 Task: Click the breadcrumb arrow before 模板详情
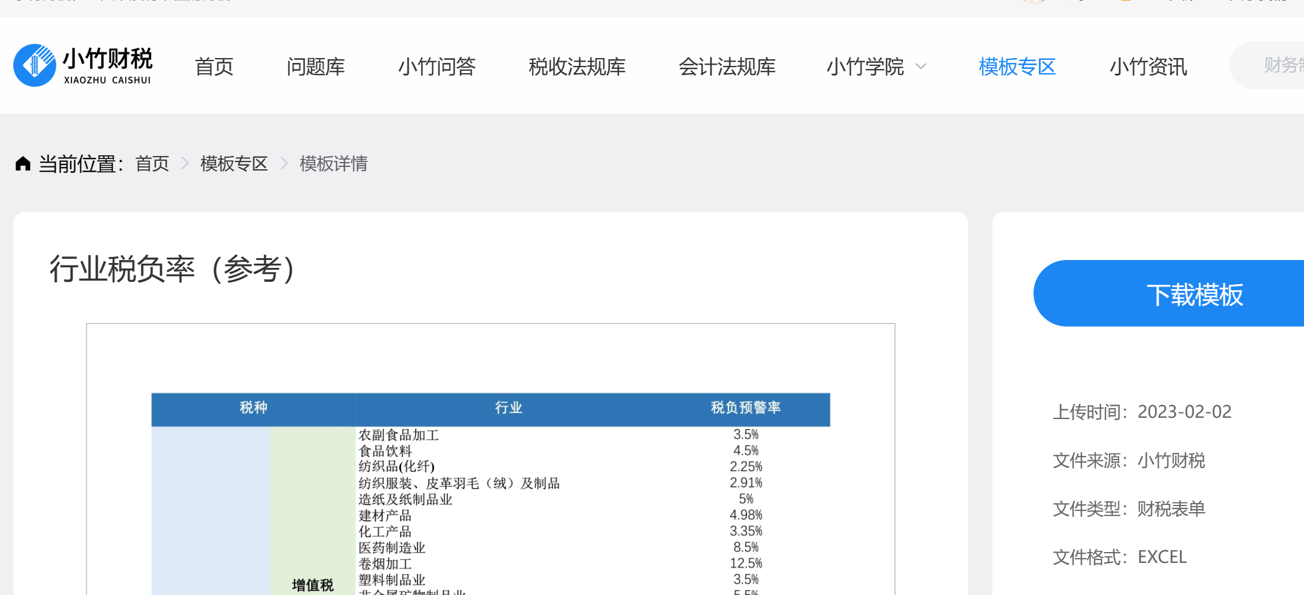(x=284, y=164)
